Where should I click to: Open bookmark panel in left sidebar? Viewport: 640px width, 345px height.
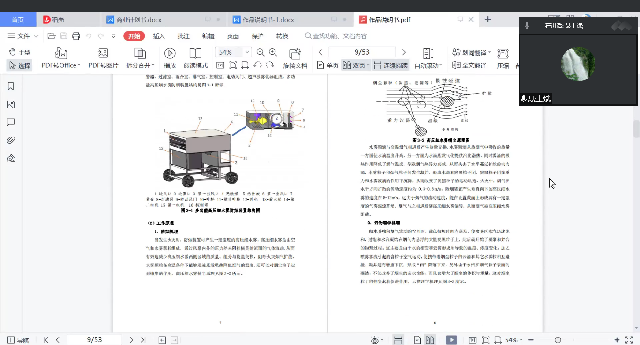(11, 86)
